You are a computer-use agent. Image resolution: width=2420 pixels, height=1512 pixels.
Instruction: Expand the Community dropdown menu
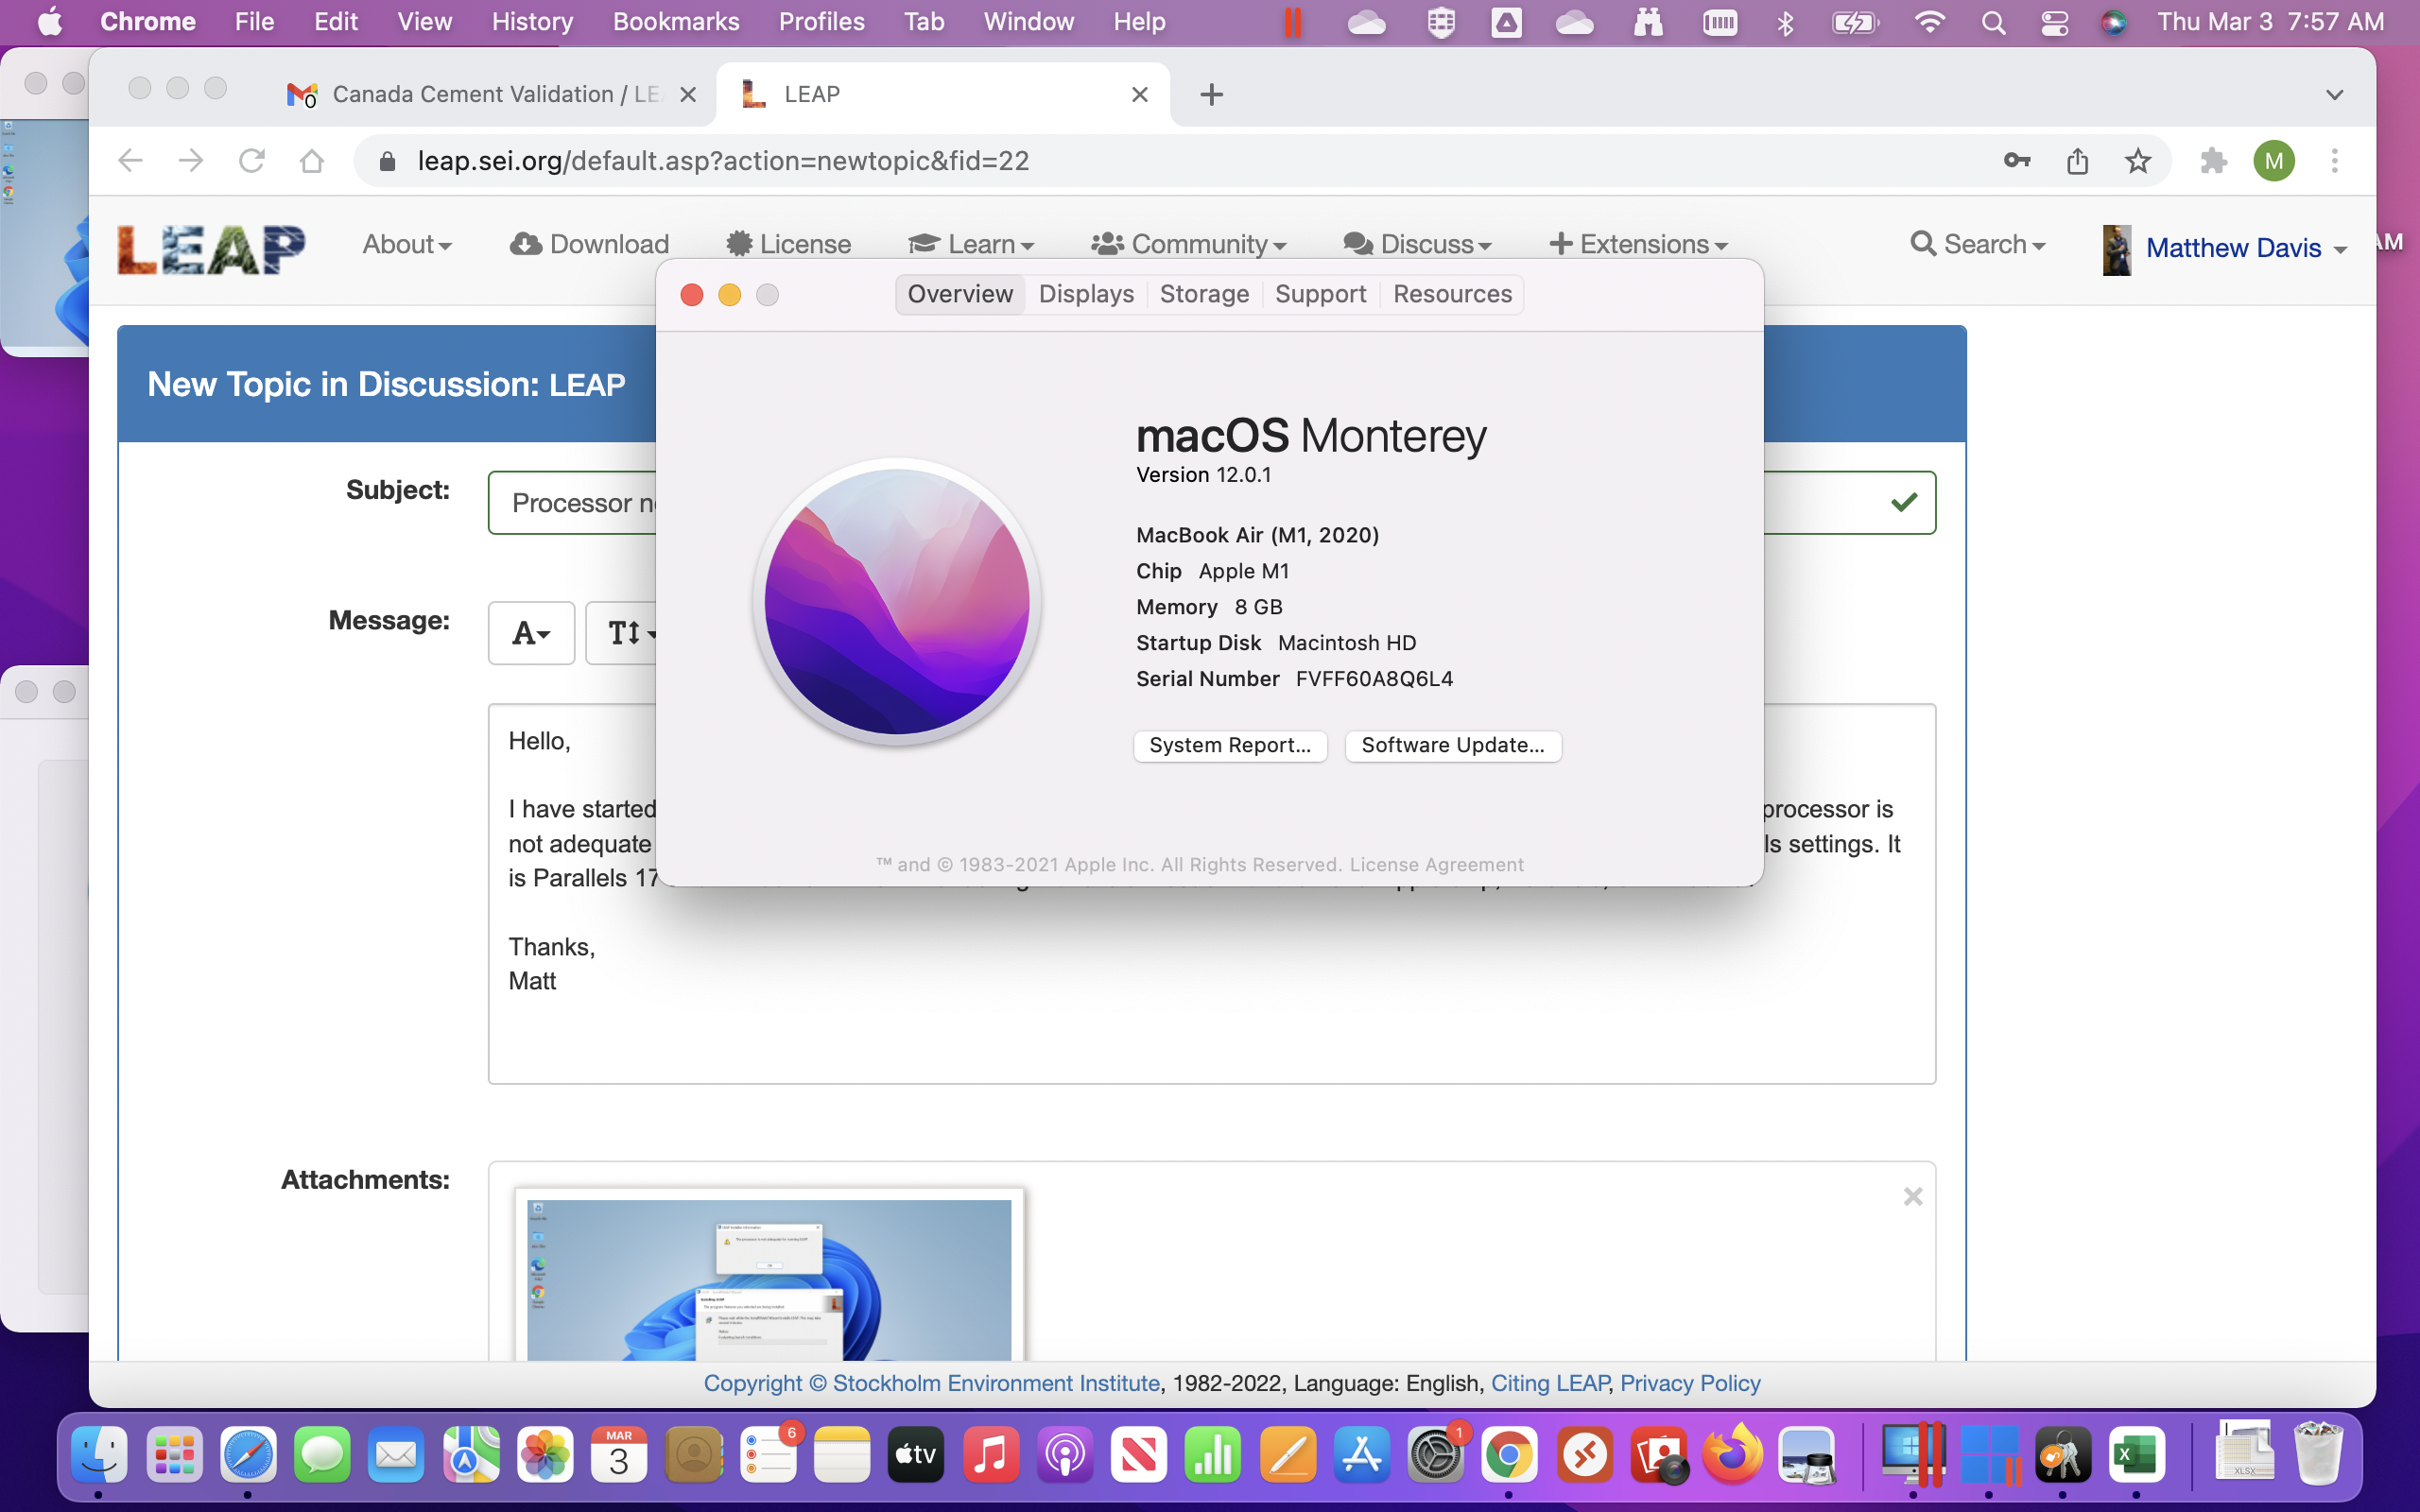click(x=1188, y=244)
